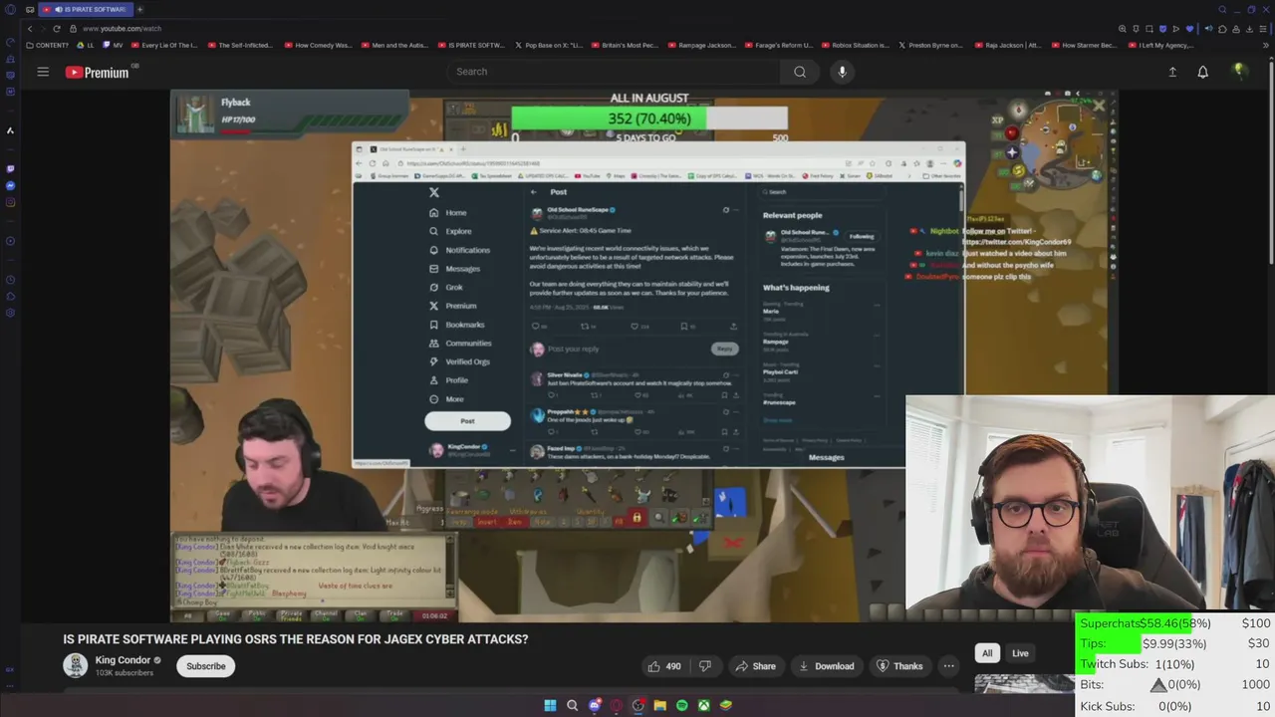Image resolution: width=1275 pixels, height=717 pixels.
Task: Click the heart icon in browser toolbar
Action: pyautogui.click(x=1188, y=29)
